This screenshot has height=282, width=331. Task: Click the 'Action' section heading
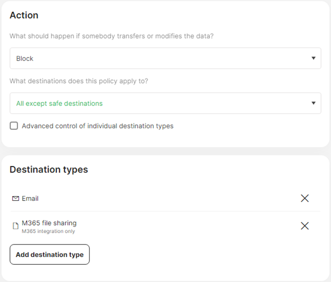(24, 15)
